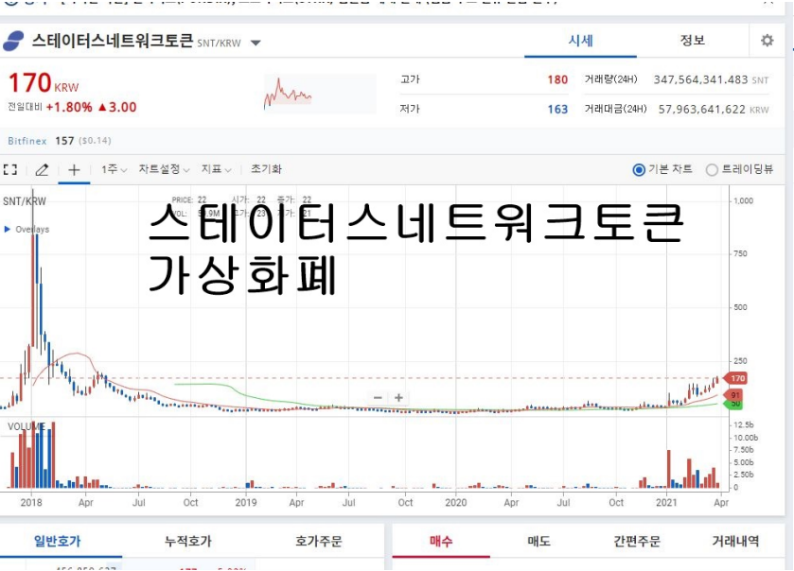The height and width of the screenshot is (571, 794).
Task: Click the low price value 163
Action: (x=557, y=110)
